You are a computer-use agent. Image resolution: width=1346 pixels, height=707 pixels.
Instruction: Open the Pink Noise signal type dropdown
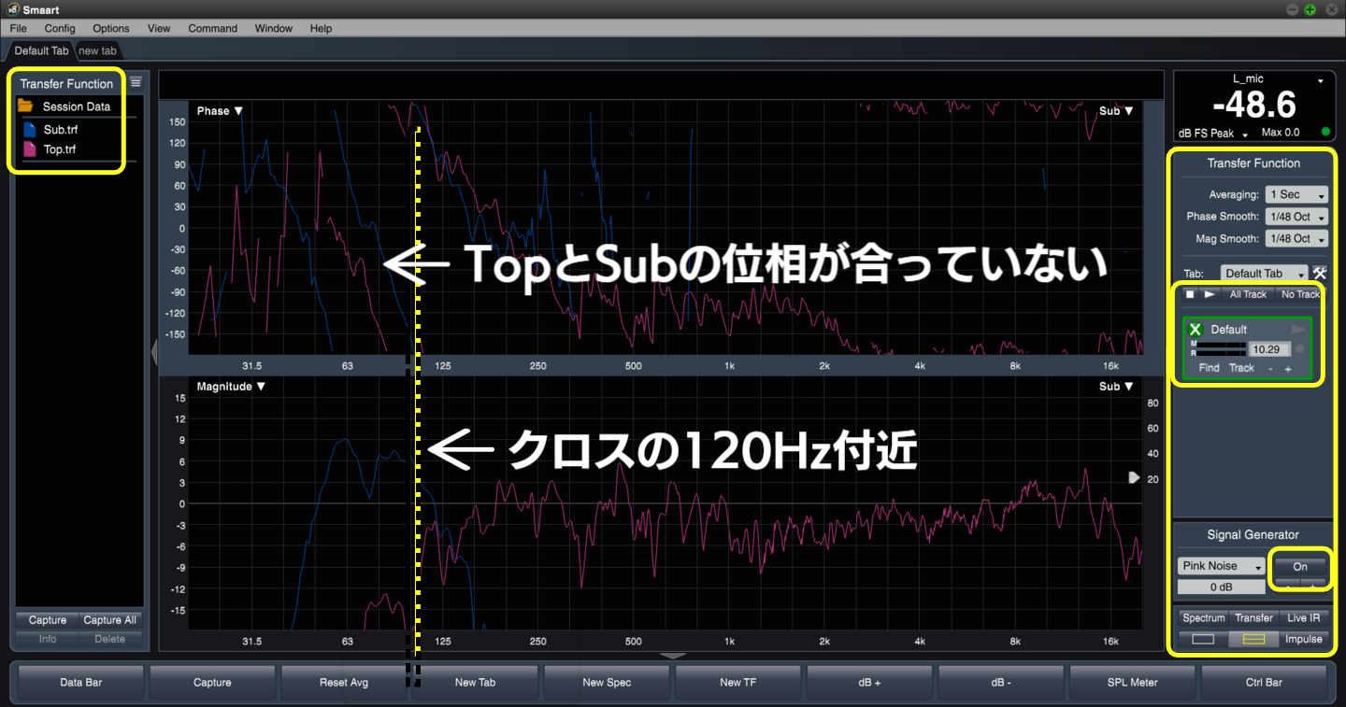pos(1221,566)
